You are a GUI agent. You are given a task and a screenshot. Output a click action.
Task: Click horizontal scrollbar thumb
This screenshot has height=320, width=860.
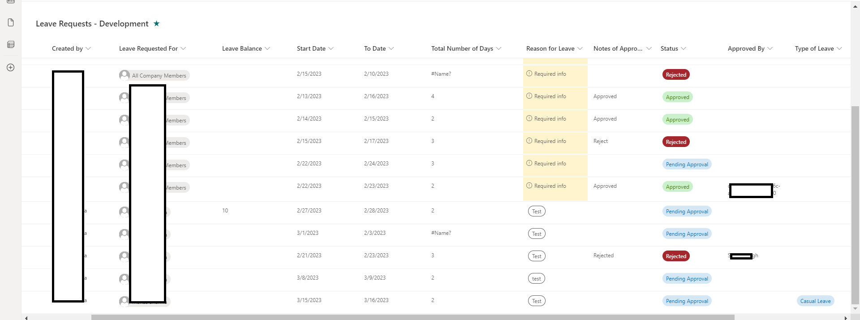[413, 317]
